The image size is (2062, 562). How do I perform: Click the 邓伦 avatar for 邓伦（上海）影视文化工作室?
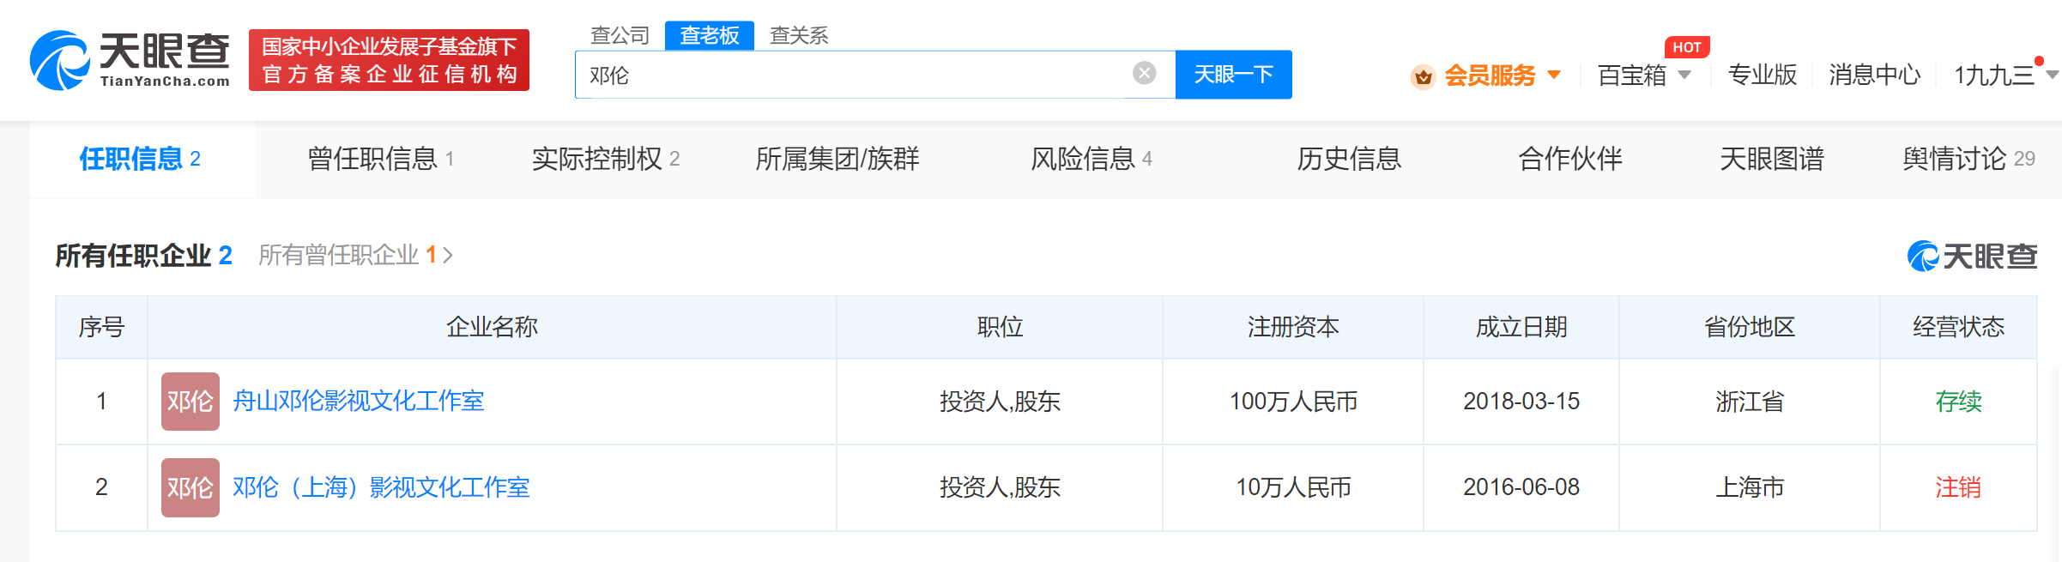(x=190, y=487)
